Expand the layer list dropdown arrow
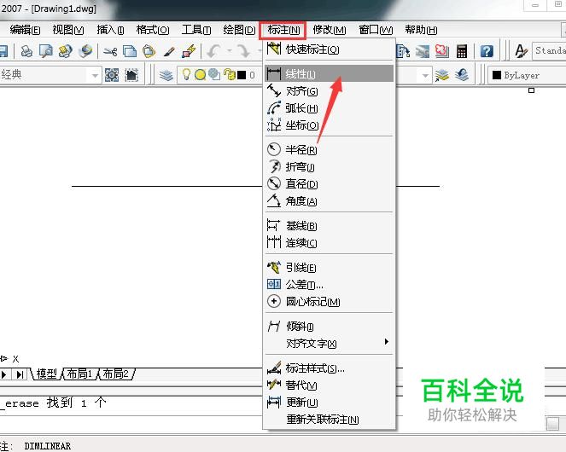This screenshot has width=566, height=452. [x=425, y=75]
